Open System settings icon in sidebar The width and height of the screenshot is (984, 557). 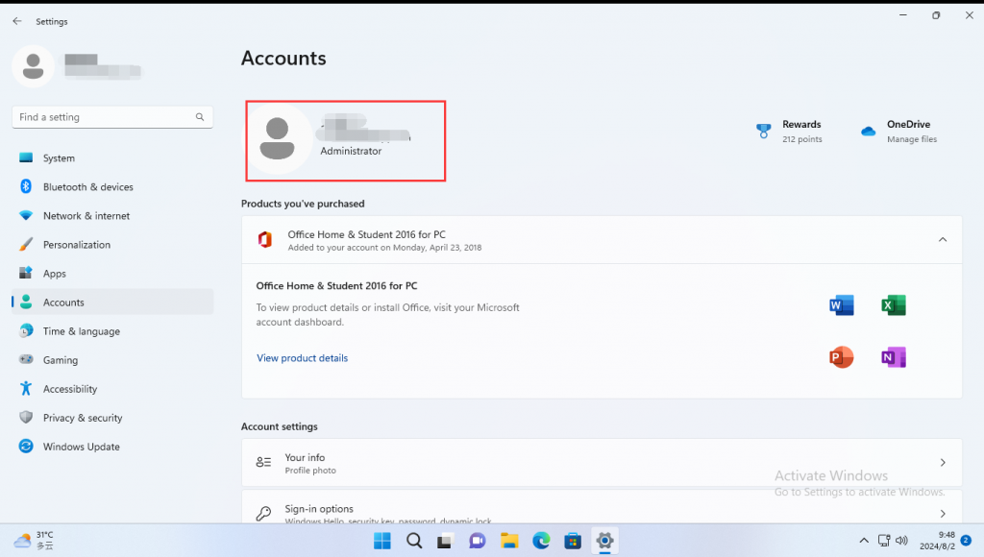[26, 157]
